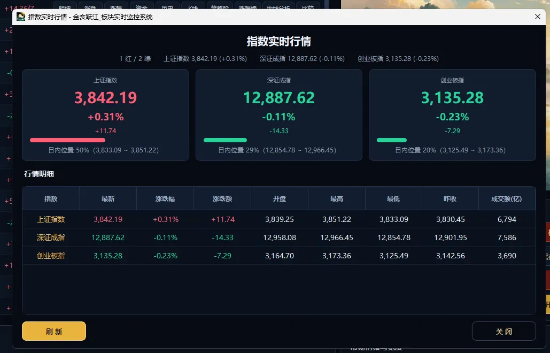Viewport: 550px width, 353px height.
Task: Click the 开盘 value 3,164.70
Action: click(280, 256)
